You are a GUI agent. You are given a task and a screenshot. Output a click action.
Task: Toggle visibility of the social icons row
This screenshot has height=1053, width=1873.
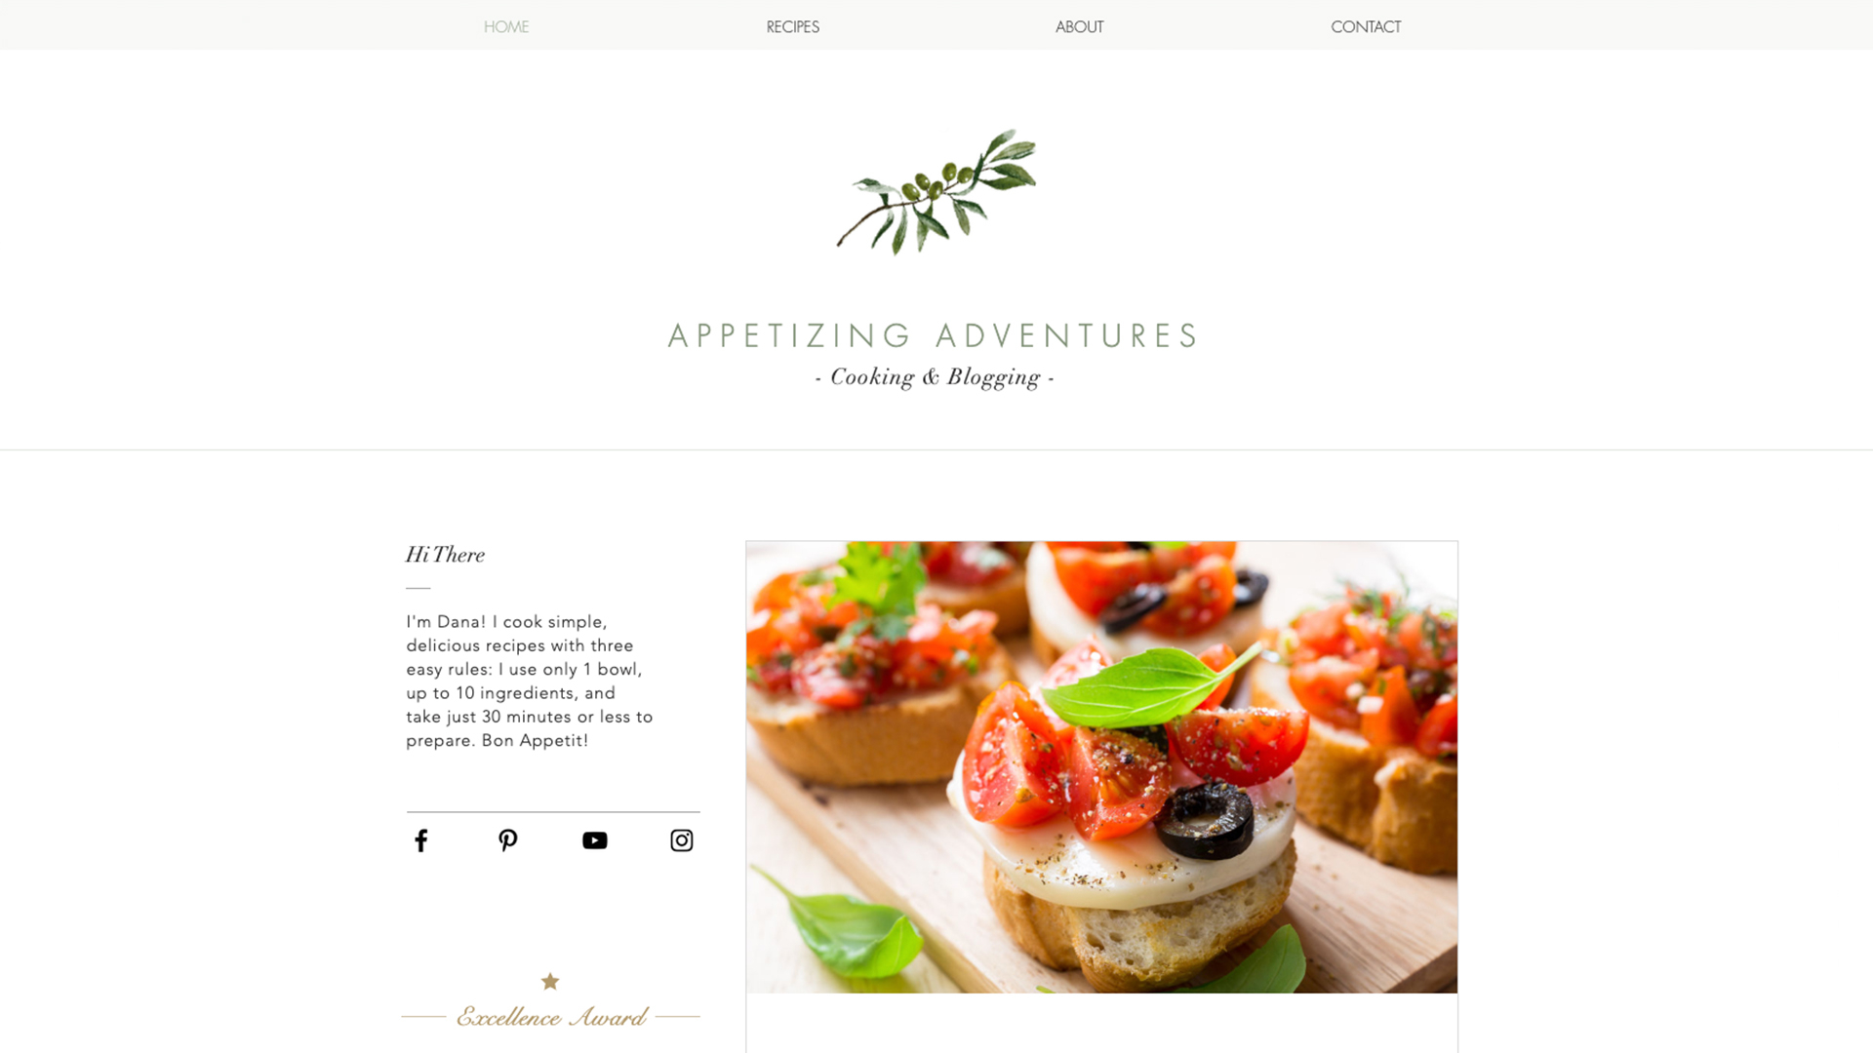coord(550,839)
